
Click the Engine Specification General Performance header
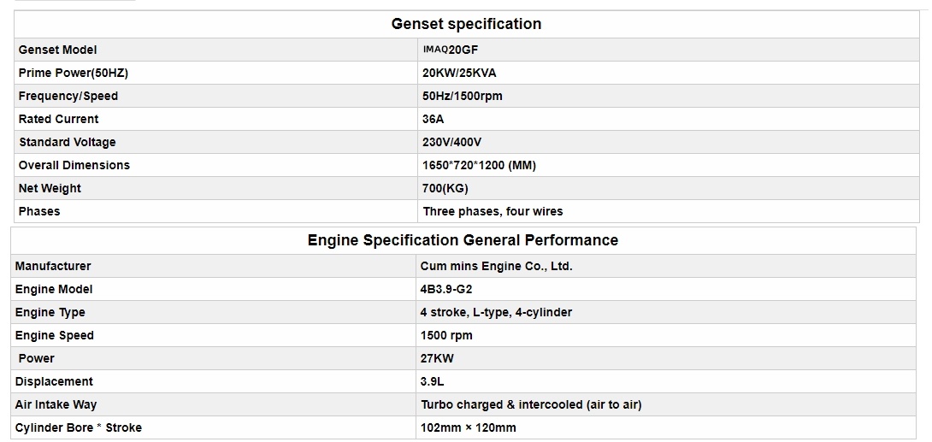[463, 240]
